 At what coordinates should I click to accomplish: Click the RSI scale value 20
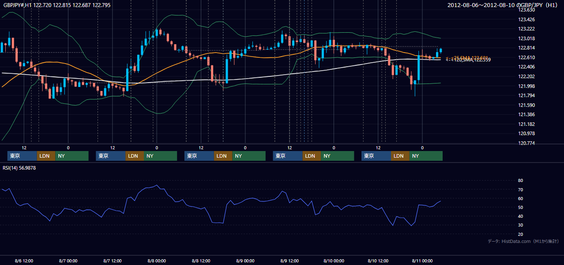[x=520, y=235]
